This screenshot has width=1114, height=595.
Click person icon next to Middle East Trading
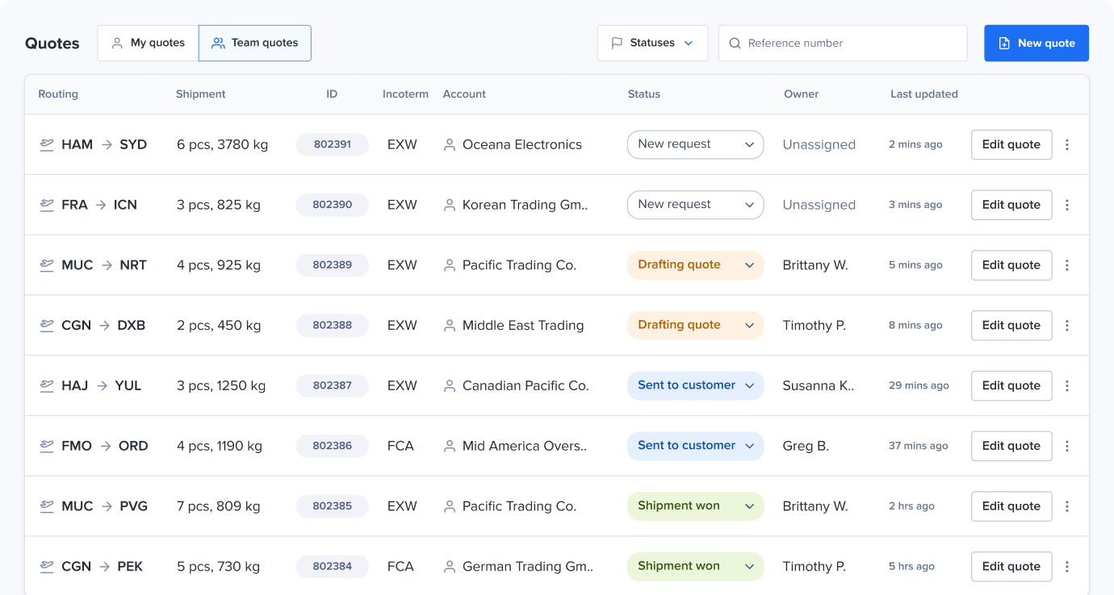[x=450, y=326]
